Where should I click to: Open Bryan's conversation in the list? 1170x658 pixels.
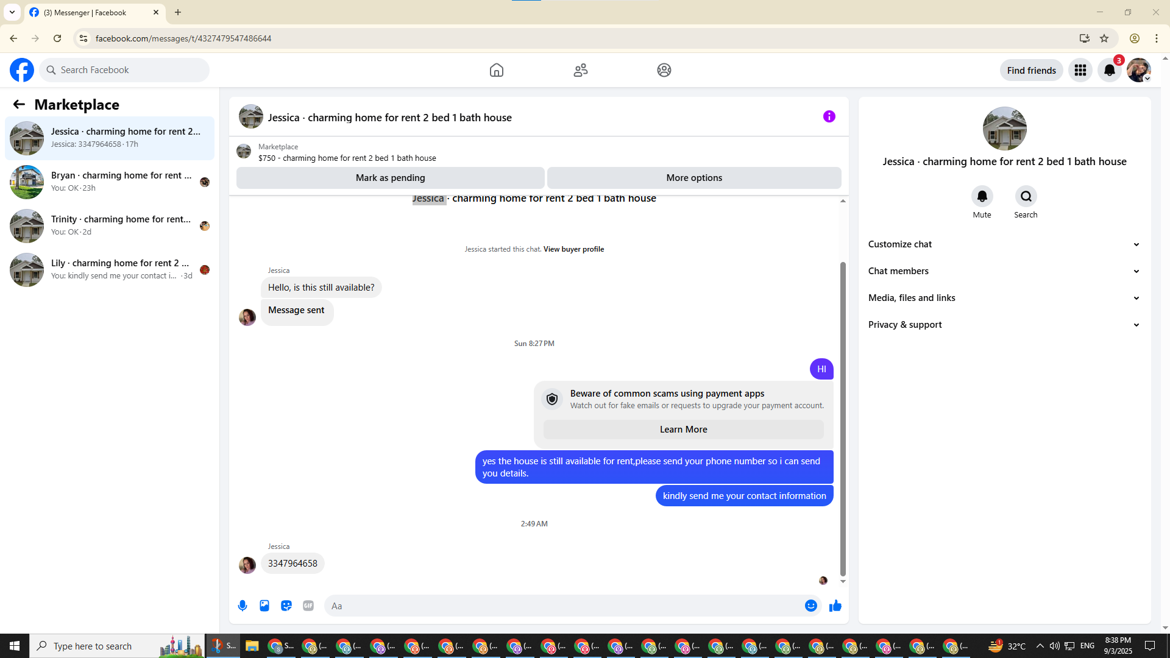click(110, 182)
